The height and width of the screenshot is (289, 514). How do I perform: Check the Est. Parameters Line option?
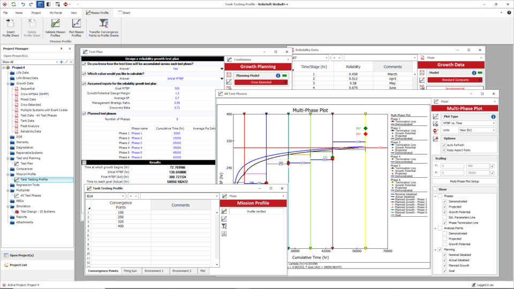click(x=445, y=218)
